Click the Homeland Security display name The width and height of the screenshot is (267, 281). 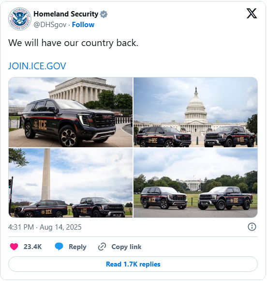pos(66,14)
